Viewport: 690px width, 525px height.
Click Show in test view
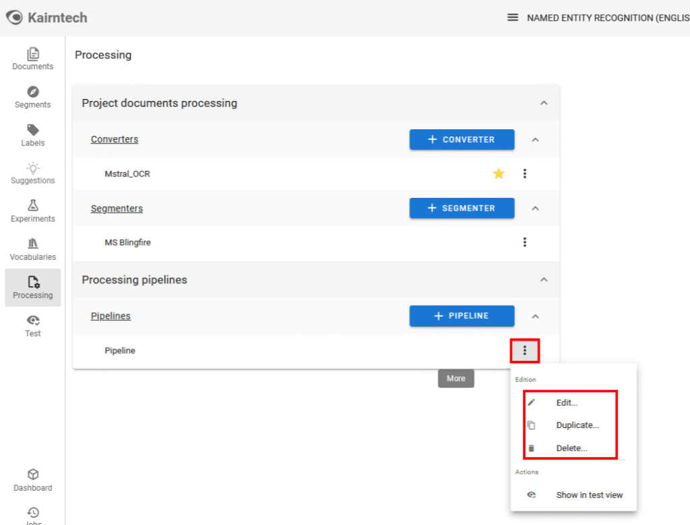589,495
